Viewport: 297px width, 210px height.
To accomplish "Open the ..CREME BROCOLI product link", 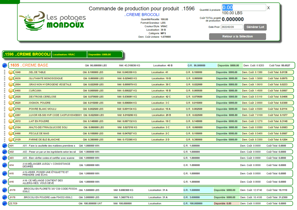I will [x=142, y=15].
